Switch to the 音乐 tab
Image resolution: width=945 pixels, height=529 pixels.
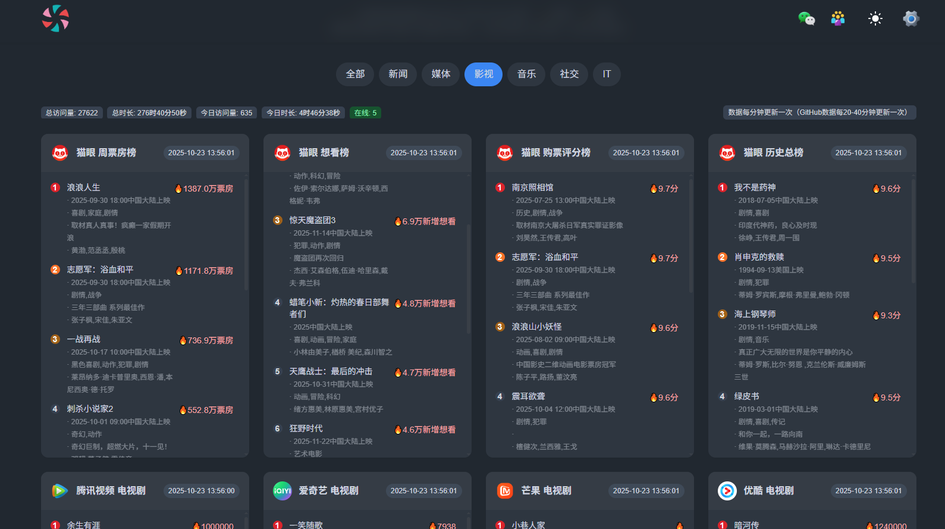click(x=526, y=74)
